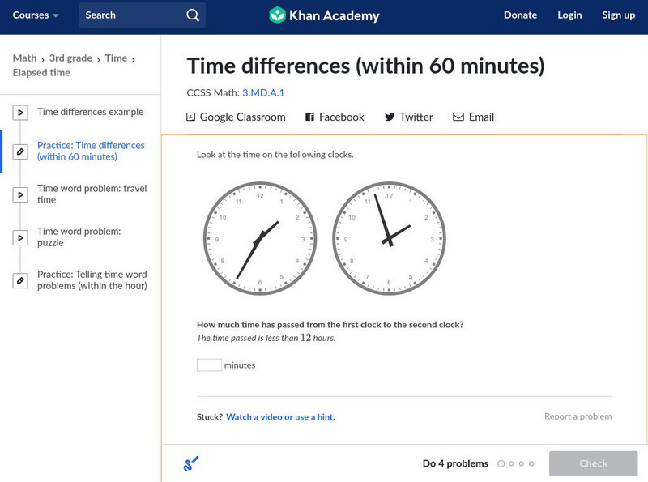
Task: Click the Twitter bird icon
Action: tap(390, 117)
